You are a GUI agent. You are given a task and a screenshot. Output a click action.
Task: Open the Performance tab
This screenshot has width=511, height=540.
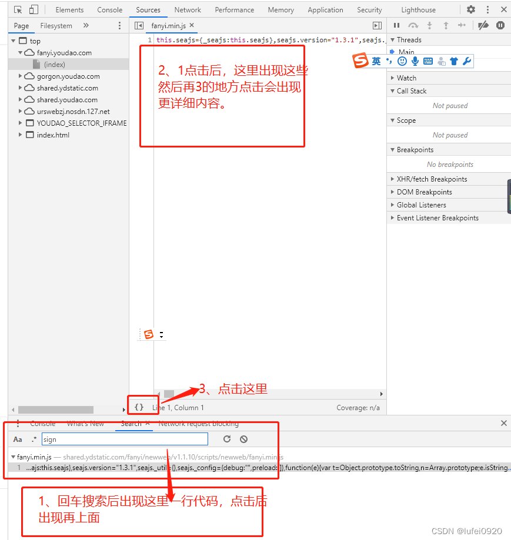click(x=234, y=10)
